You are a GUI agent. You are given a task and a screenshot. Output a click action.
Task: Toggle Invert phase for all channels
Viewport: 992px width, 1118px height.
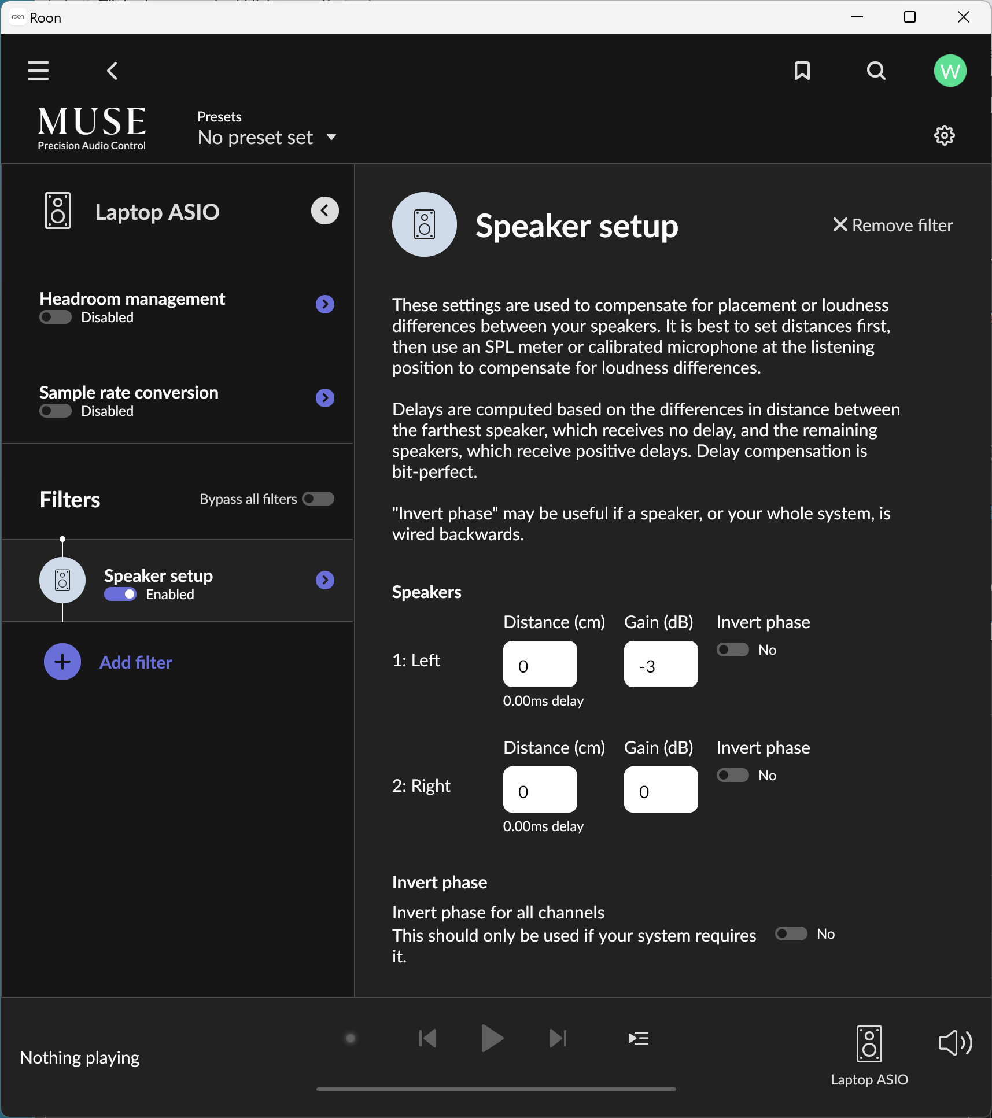click(791, 933)
